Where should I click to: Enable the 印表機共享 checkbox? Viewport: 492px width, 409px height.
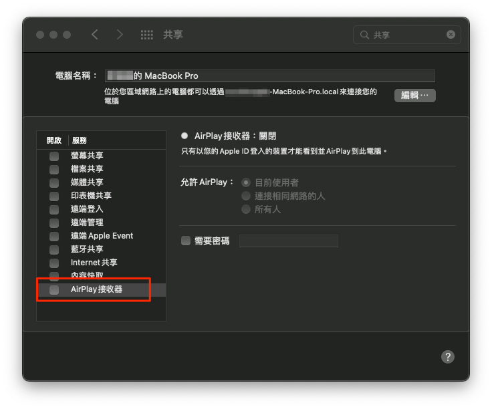click(54, 196)
